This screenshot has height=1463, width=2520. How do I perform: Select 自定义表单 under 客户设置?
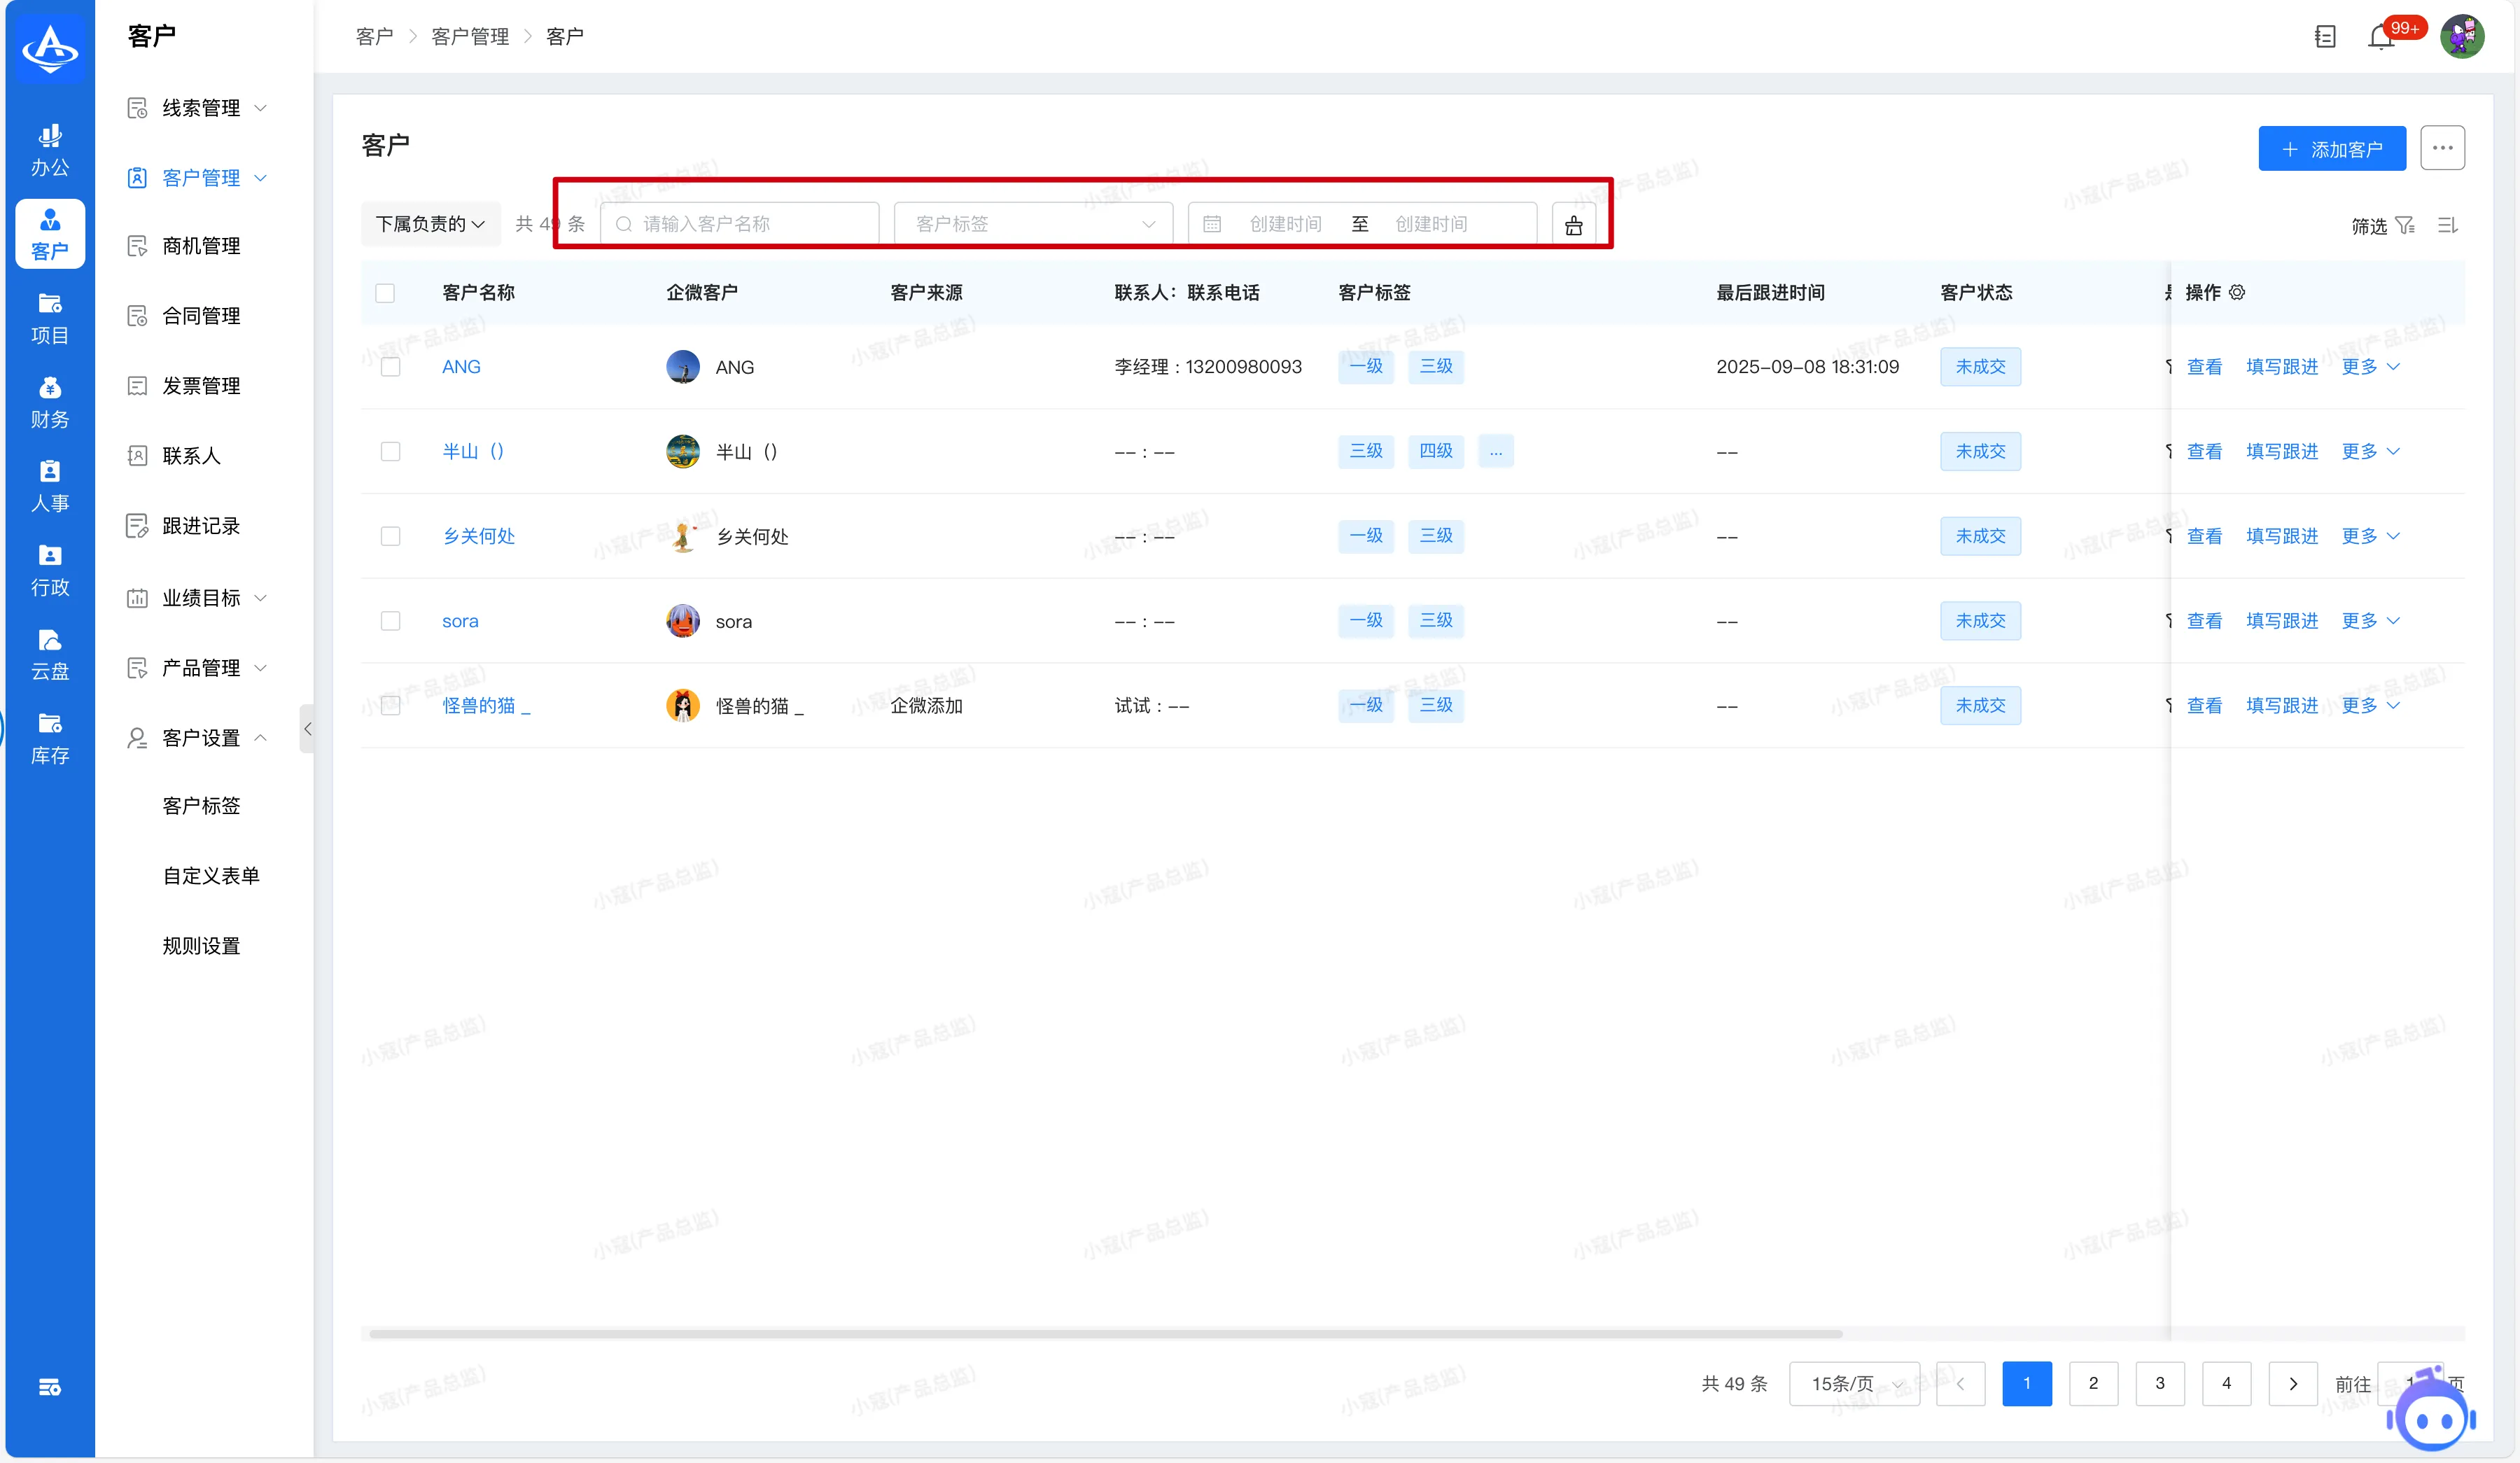(x=211, y=876)
